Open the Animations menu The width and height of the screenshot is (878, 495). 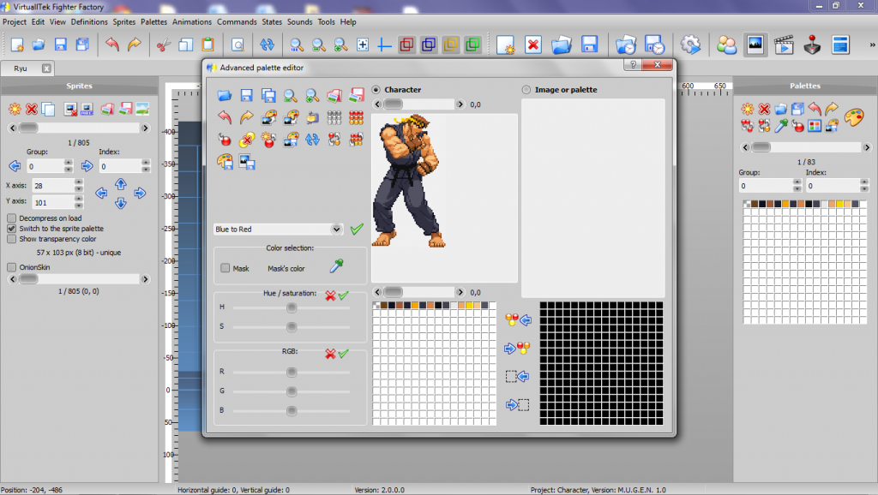click(x=192, y=21)
